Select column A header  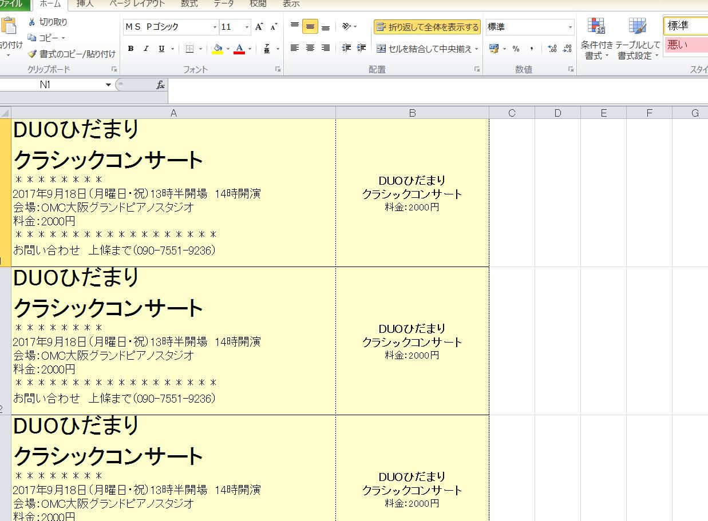point(173,113)
